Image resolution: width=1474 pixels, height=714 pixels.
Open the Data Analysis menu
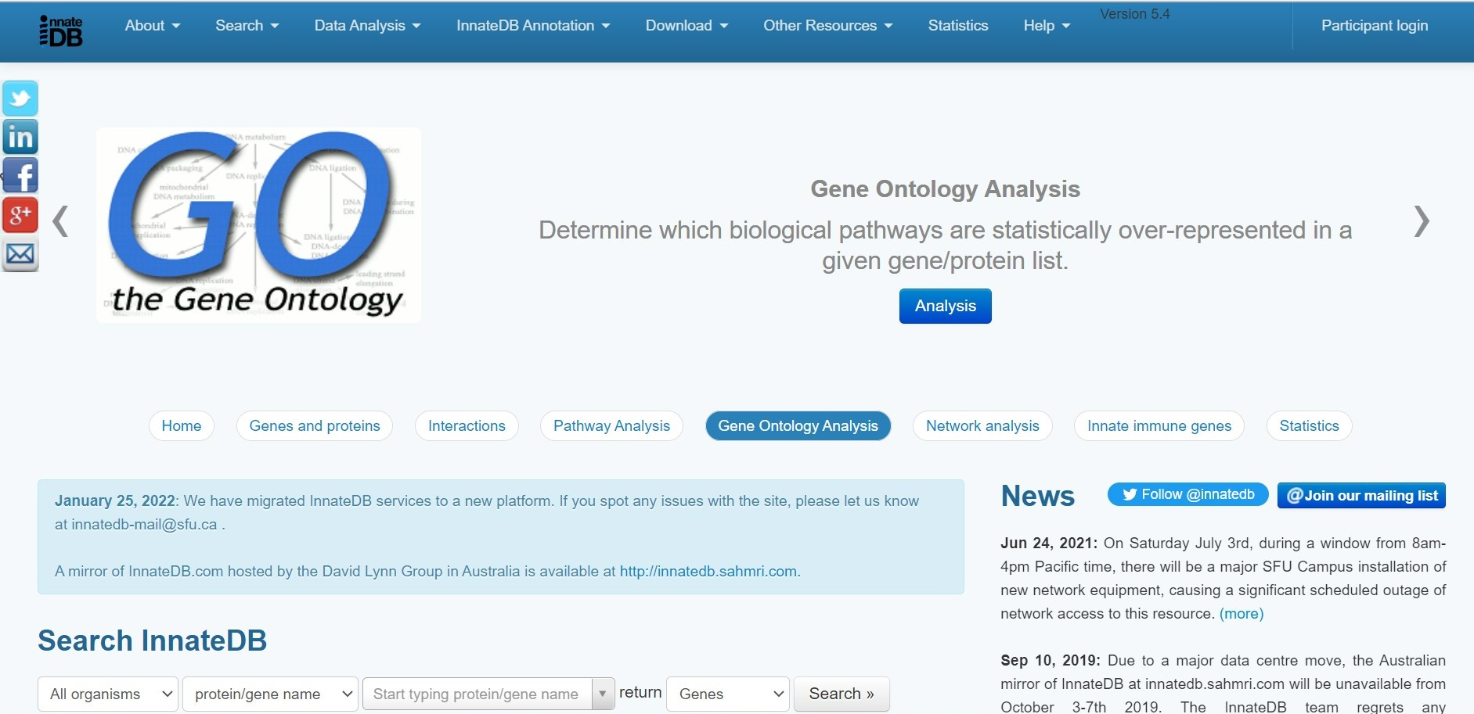[x=367, y=26]
